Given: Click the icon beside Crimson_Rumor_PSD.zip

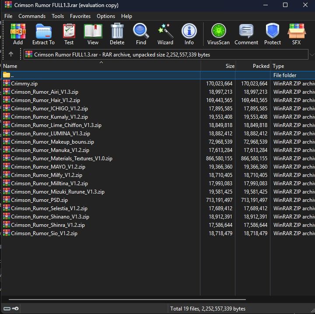Looking at the screenshot, I should pos(7,200).
